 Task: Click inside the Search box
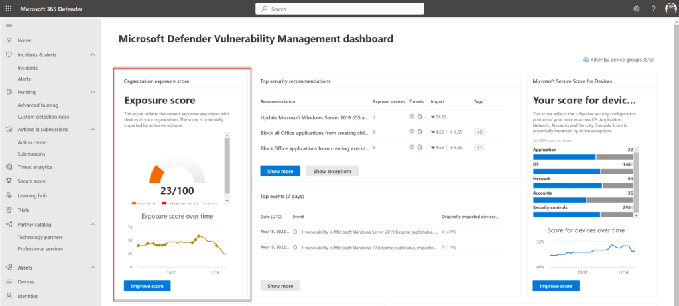point(339,9)
